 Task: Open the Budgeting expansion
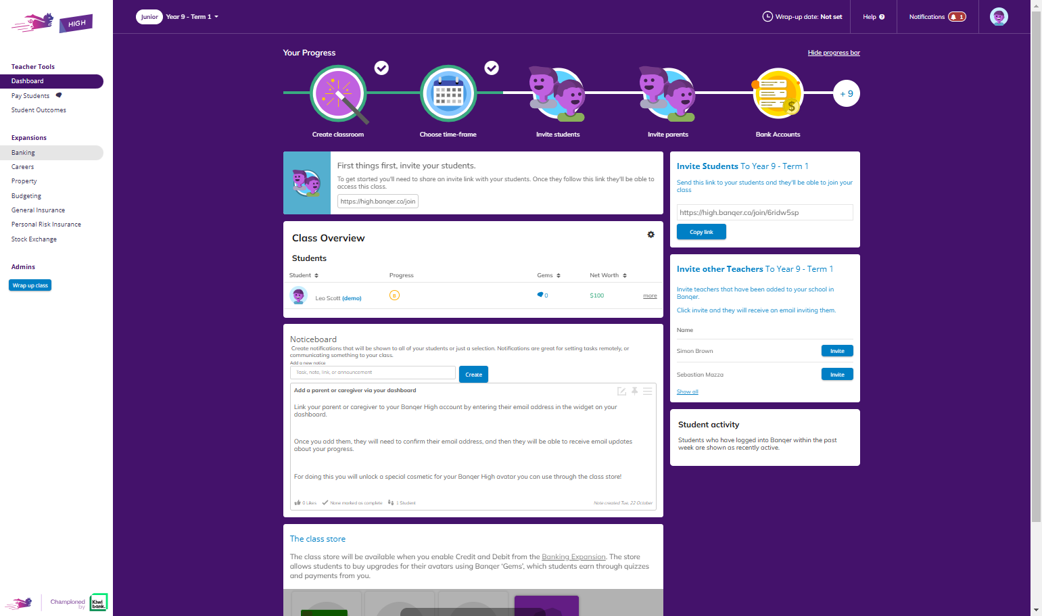(x=26, y=196)
